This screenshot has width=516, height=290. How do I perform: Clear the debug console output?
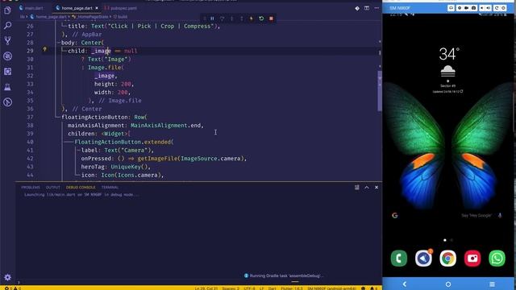[x=356, y=188]
